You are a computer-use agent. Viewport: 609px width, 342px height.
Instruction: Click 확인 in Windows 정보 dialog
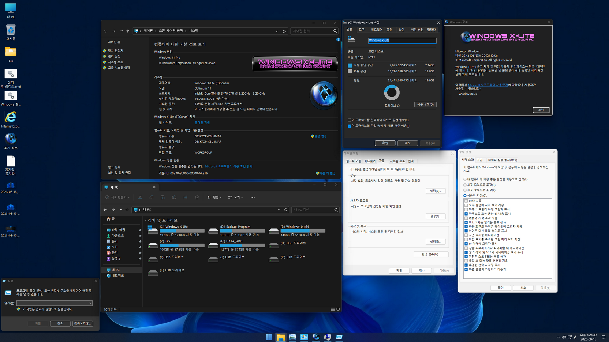pos(541,110)
